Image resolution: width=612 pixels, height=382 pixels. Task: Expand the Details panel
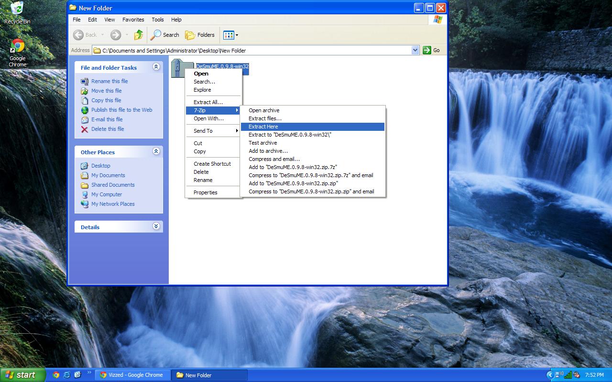(x=156, y=227)
